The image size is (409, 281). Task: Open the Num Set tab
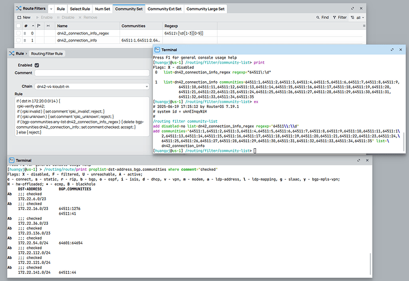[x=103, y=9]
